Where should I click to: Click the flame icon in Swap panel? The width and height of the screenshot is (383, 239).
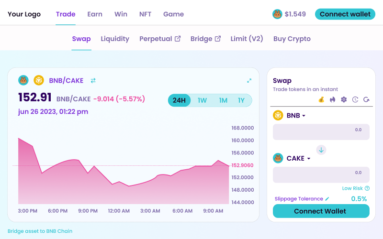pos(332,99)
